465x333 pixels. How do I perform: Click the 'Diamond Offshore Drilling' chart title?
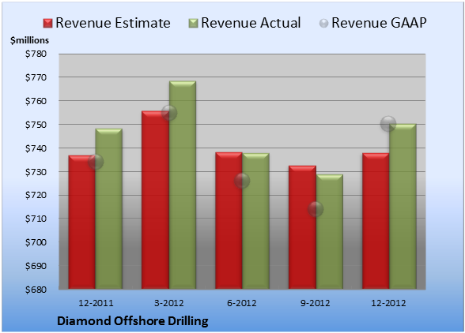point(133,321)
